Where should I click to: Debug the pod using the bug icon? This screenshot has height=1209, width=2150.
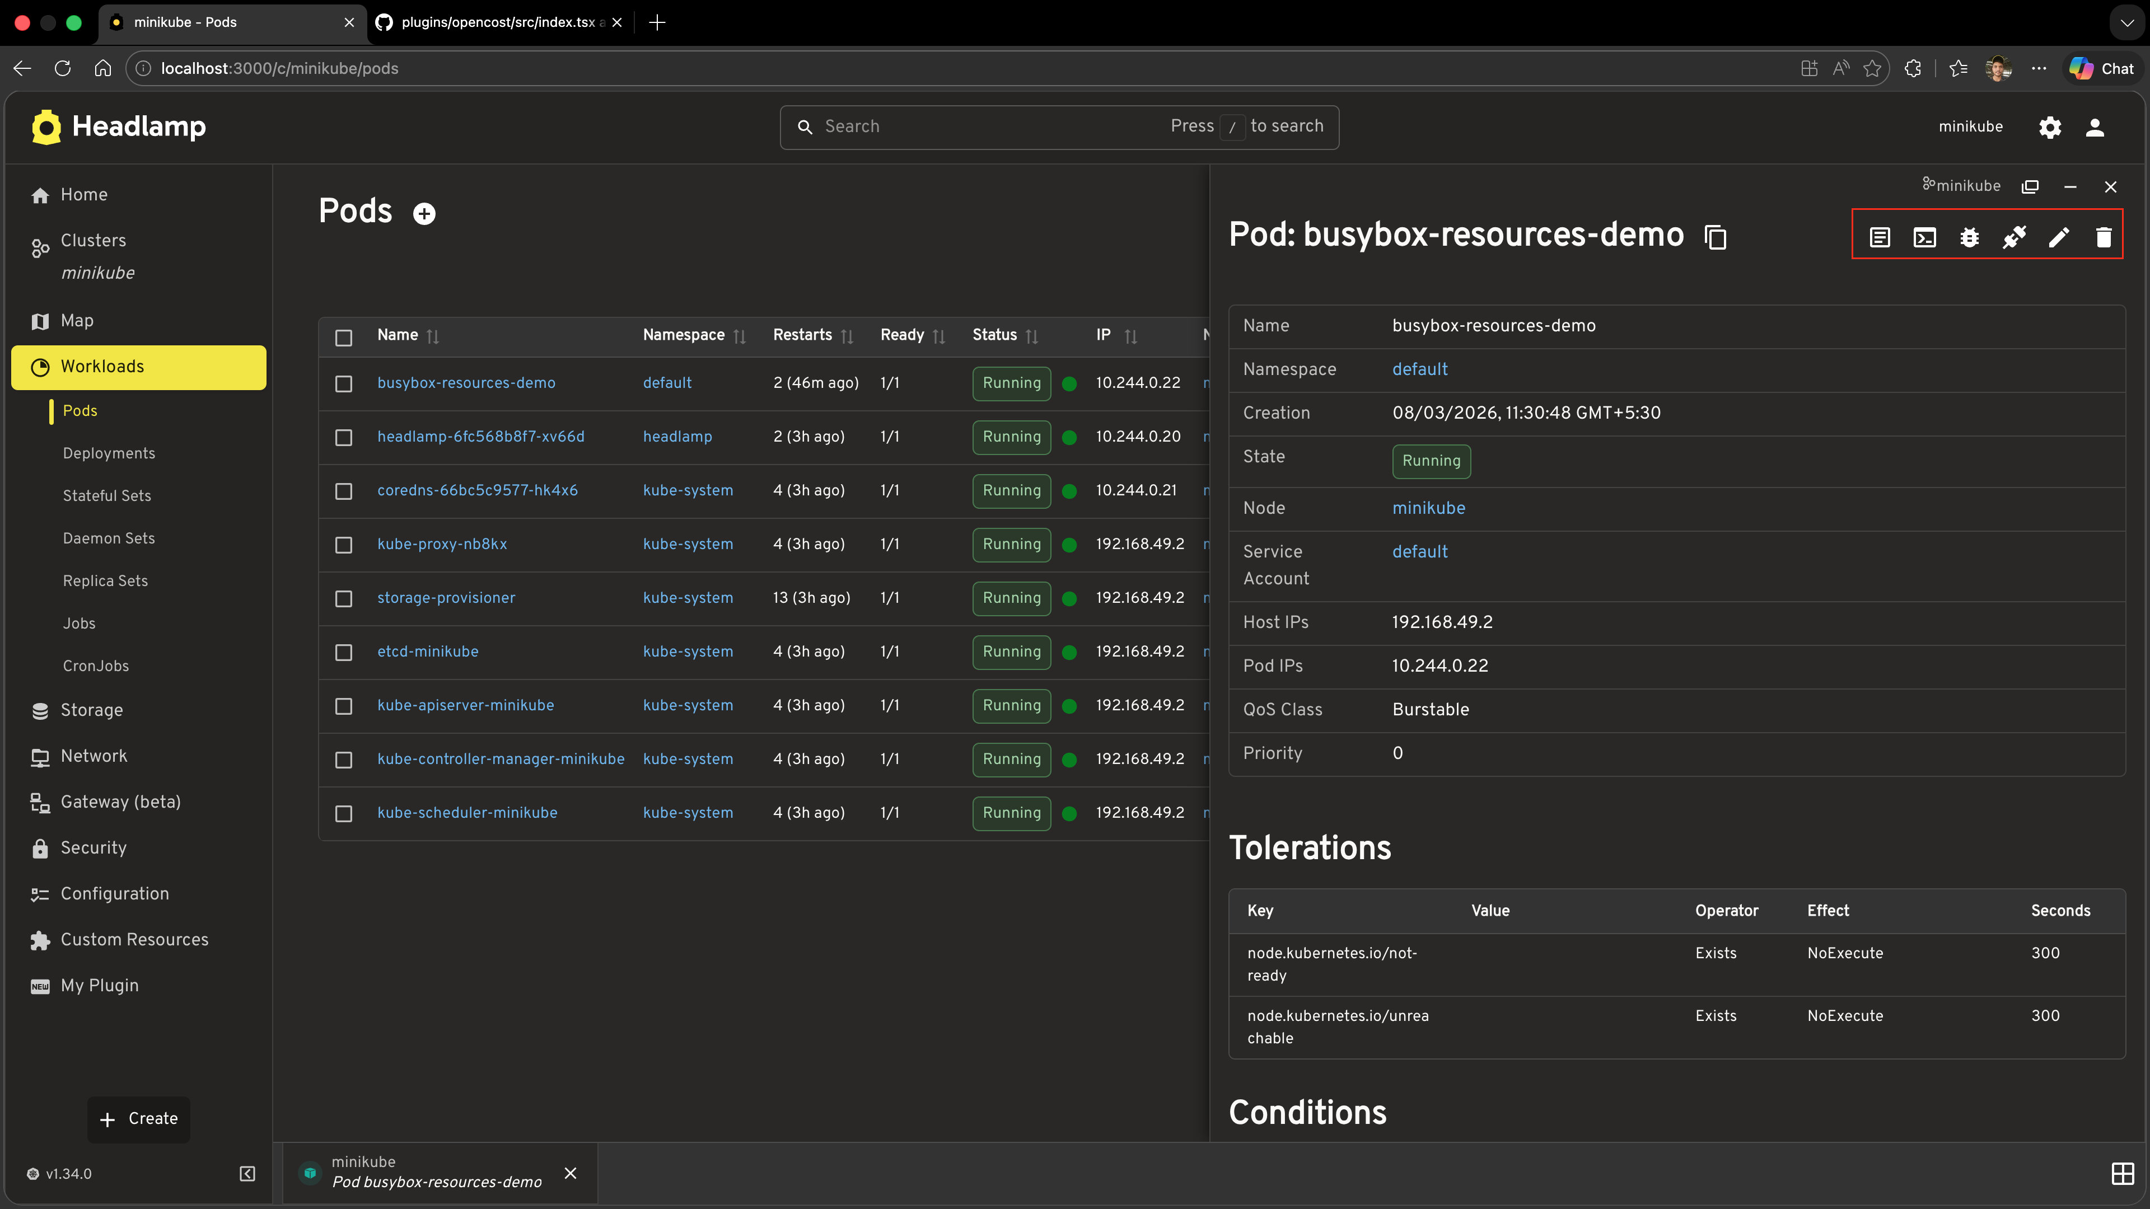tap(1970, 238)
